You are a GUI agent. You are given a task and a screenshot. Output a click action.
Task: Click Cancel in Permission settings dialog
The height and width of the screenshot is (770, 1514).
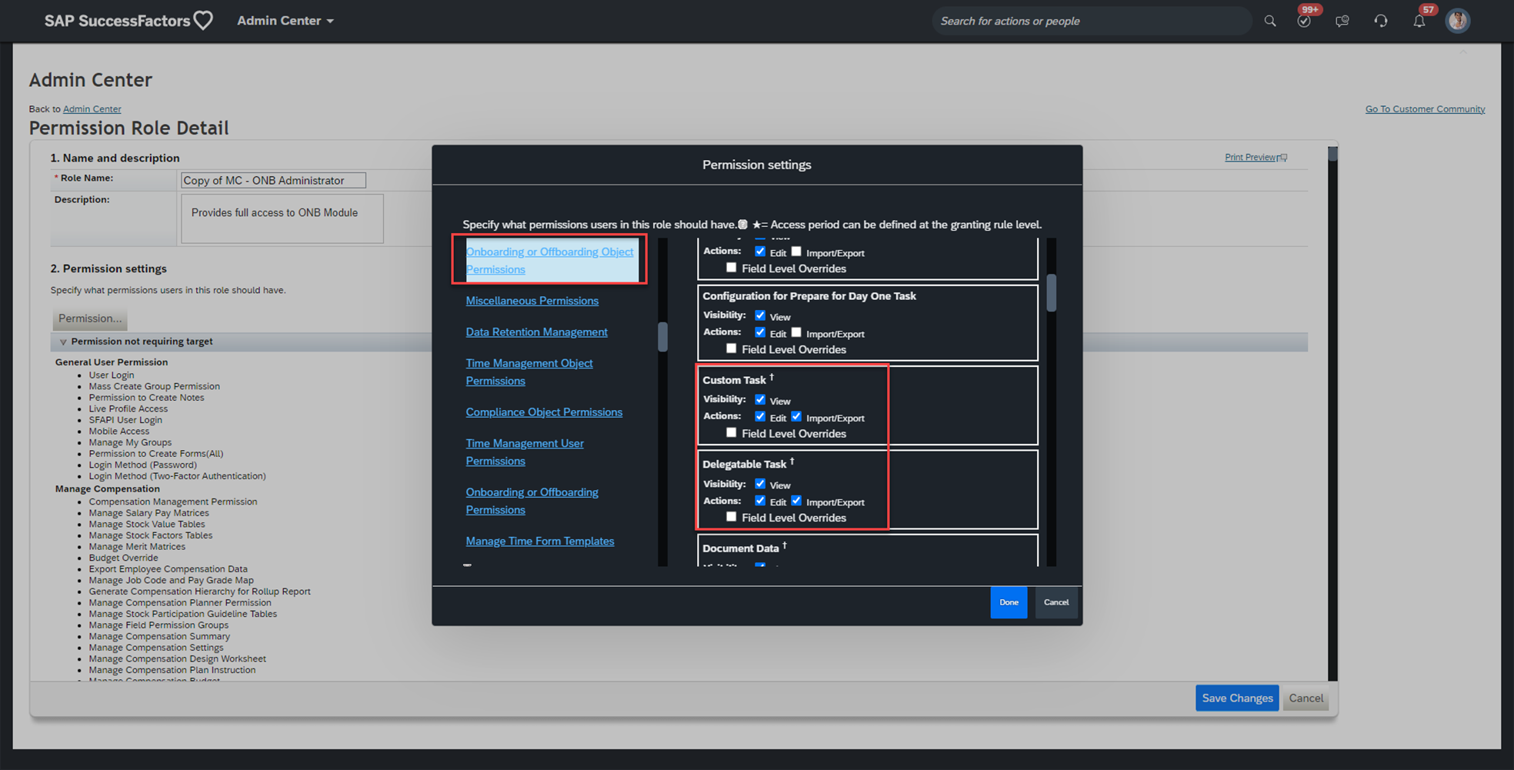(1055, 602)
